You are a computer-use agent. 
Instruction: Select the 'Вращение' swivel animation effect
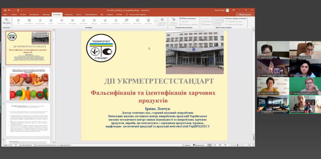(148, 21)
